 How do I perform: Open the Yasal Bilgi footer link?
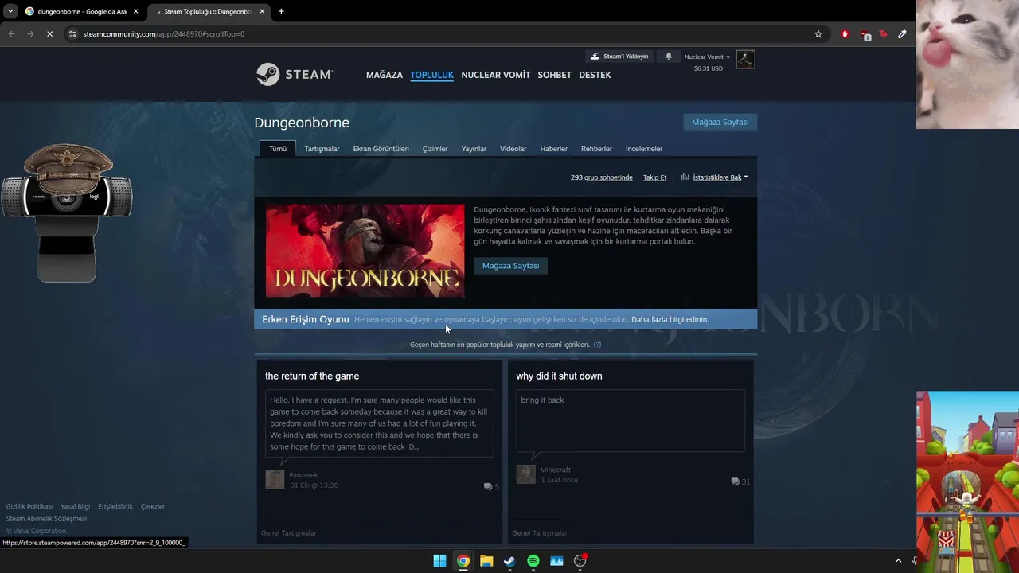click(75, 507)
